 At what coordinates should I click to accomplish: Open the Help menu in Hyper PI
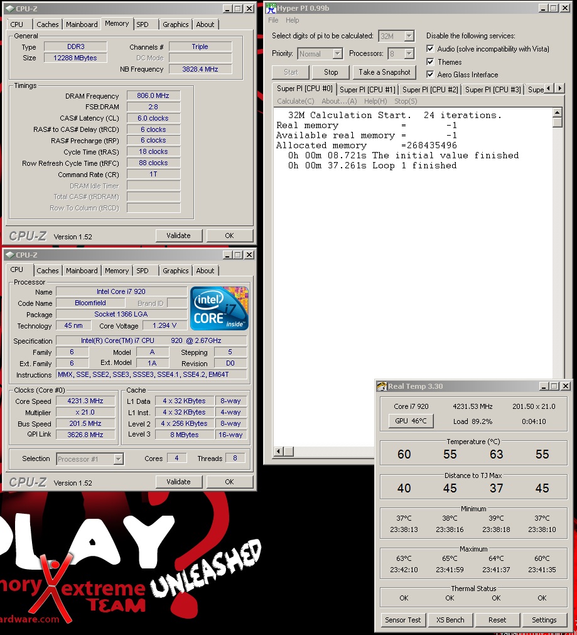click(x=292, y=20)
